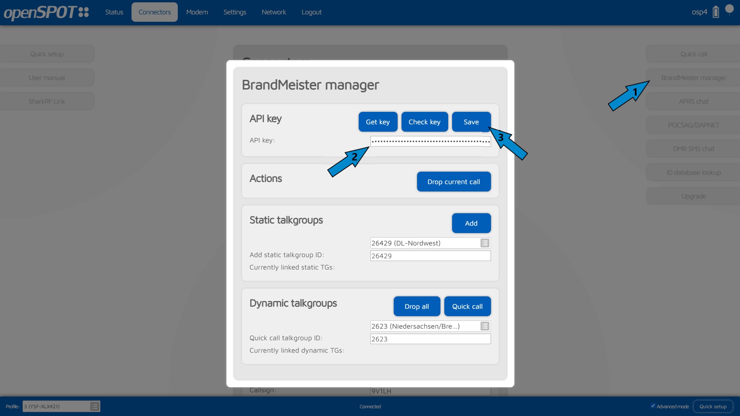This screenshot has width=740, height=416.
Task: Expand the 26429 (DL-Nordwest) talkgroup dropdown
Action: pyautogui.click(x=424, y=243)
